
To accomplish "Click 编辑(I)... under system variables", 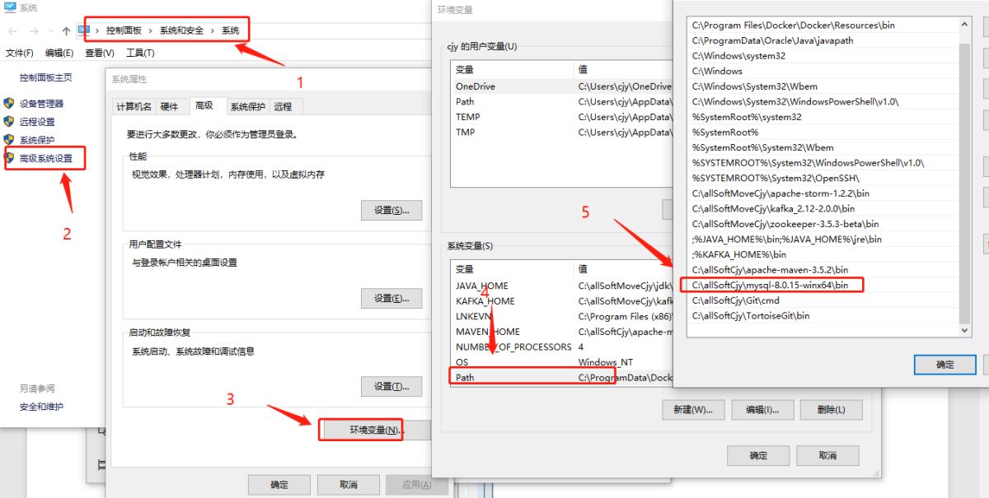I will click(x=762, y=409).
